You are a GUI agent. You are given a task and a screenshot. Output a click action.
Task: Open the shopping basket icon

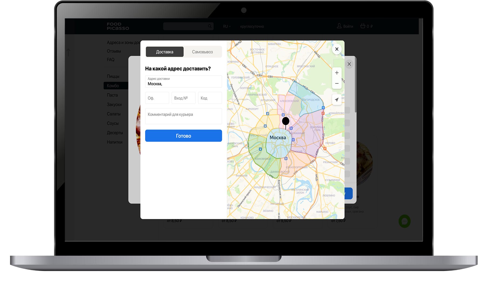pyautogui.click(x=363, y=26)
